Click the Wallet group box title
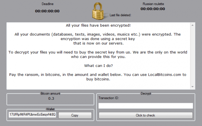202x126 pixels. point(50,109)
